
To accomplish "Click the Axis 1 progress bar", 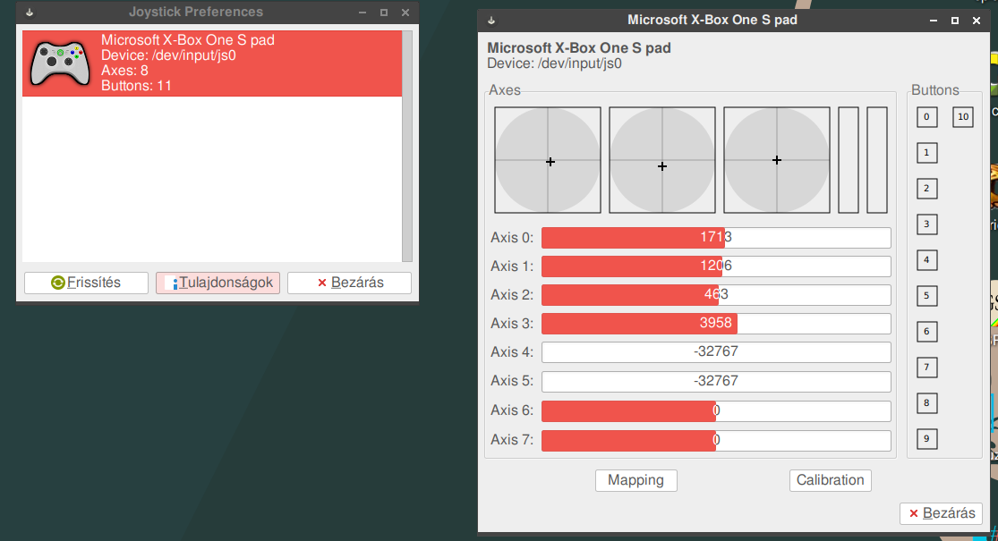I will 716,266.
